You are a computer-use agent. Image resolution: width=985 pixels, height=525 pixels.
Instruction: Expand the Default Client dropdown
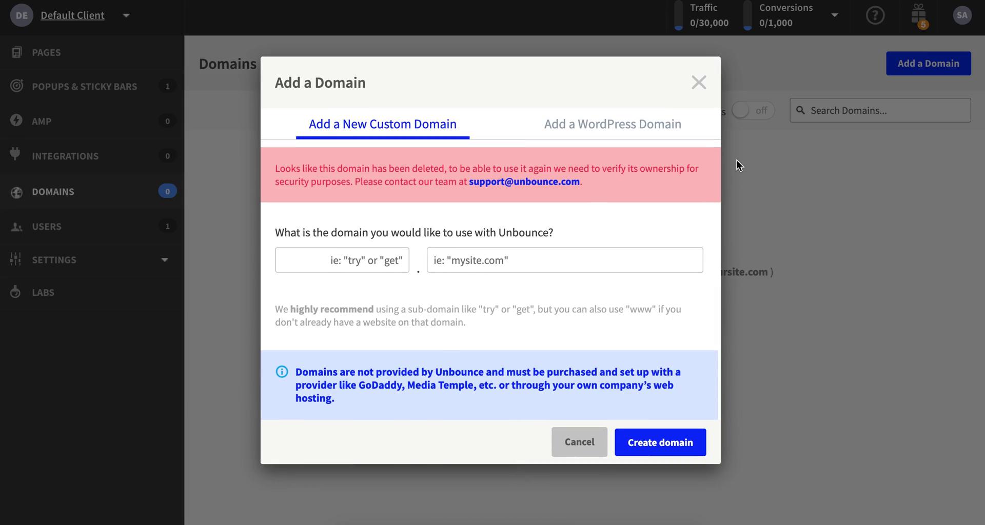[x=126, y=15]
